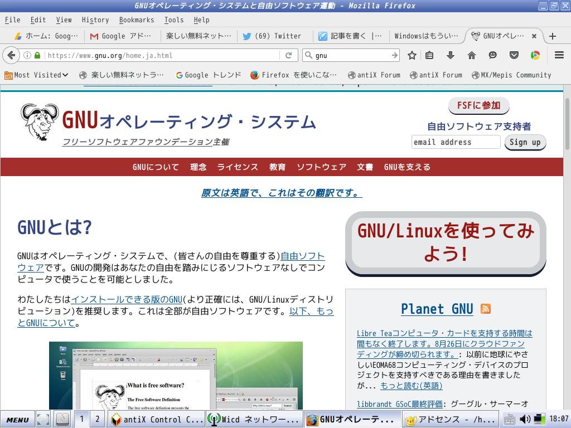The height and width of the screenshot is (428, 571).
Task: Switch to antiX Control C... taskbar window
Action: [157, 419]
